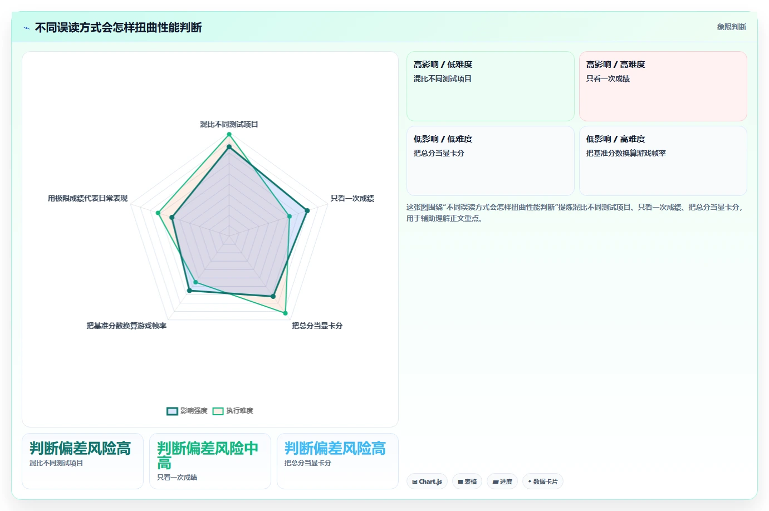
Task: Open the 低影响 / 高难度 quadrant card
Action: (663, 161)
